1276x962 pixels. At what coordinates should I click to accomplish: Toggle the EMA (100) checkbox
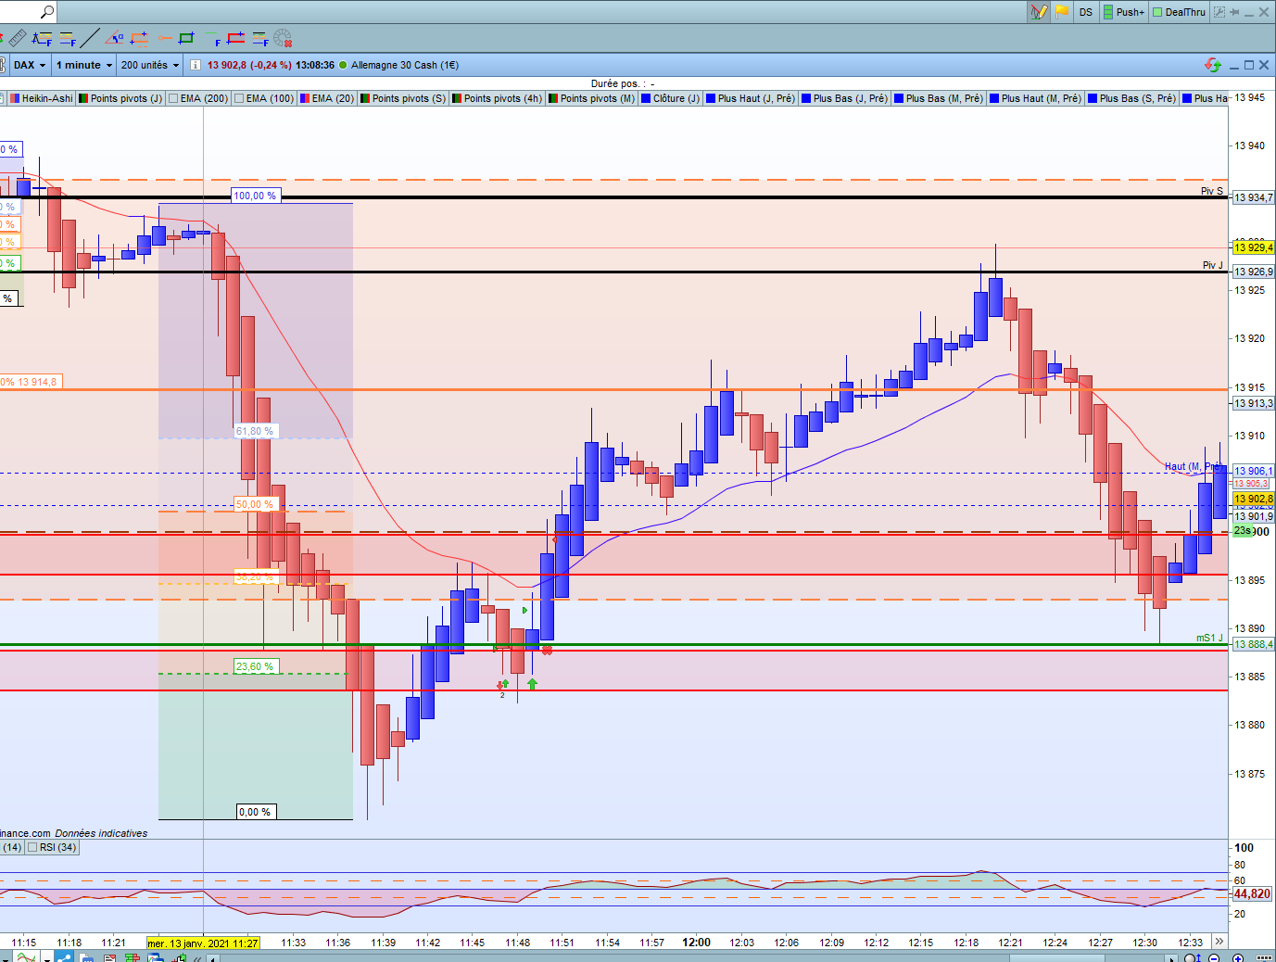(x=239, y=98)
